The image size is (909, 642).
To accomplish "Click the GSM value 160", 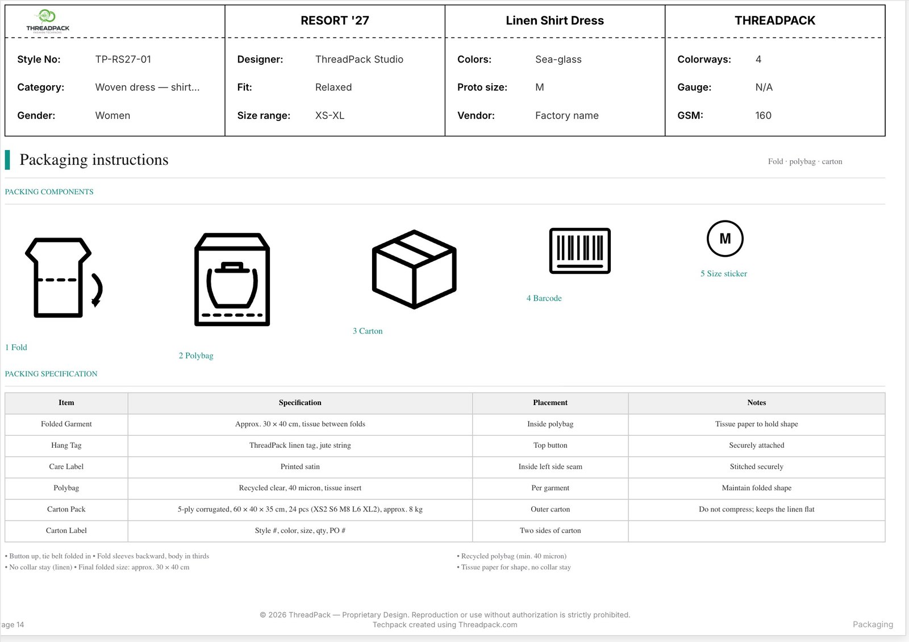I will point(763,116).
